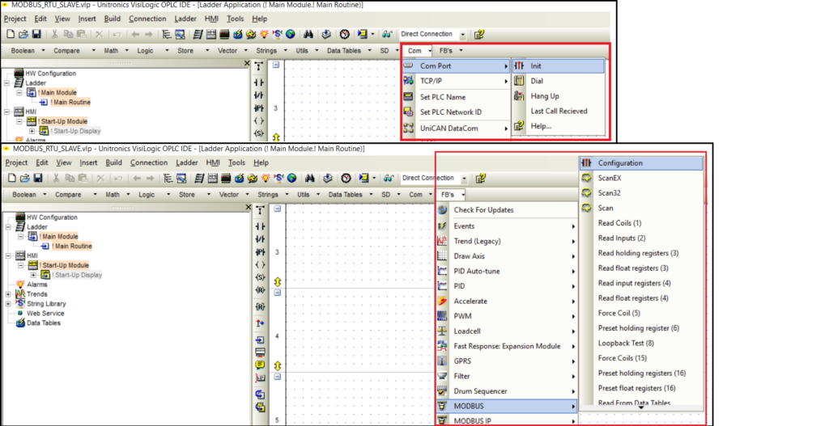
Task: Click Save icon in upper window toolbar
Action: click(36, 34)
